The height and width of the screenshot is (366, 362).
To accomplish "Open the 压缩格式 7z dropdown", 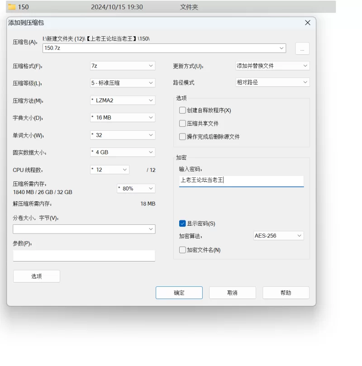I will [123, 66].
